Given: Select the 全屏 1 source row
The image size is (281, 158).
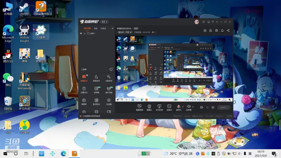Looking at the screenshot, I should (97, 33).
